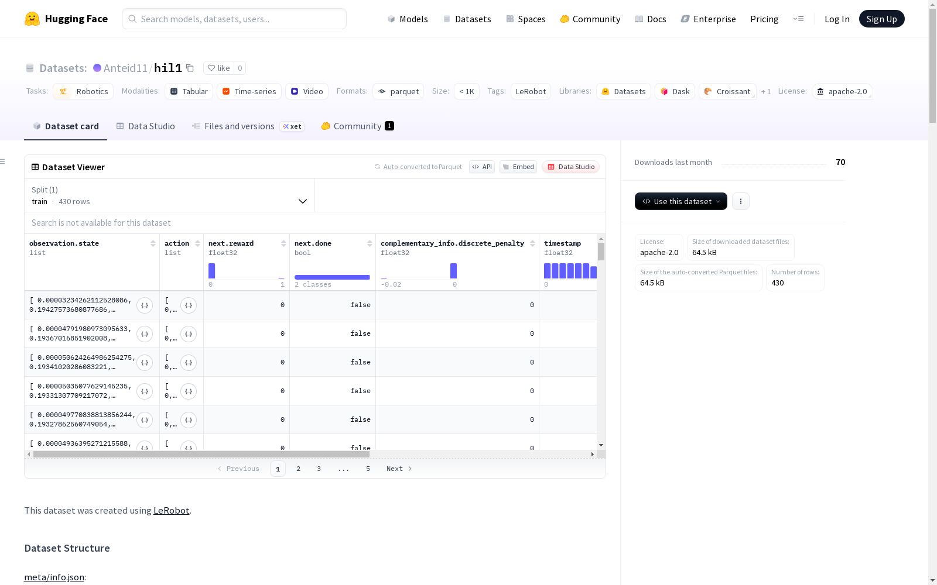The image size is (937, 585).
Task: Open the meta/info.json link
Action: (x=54, y=577)
